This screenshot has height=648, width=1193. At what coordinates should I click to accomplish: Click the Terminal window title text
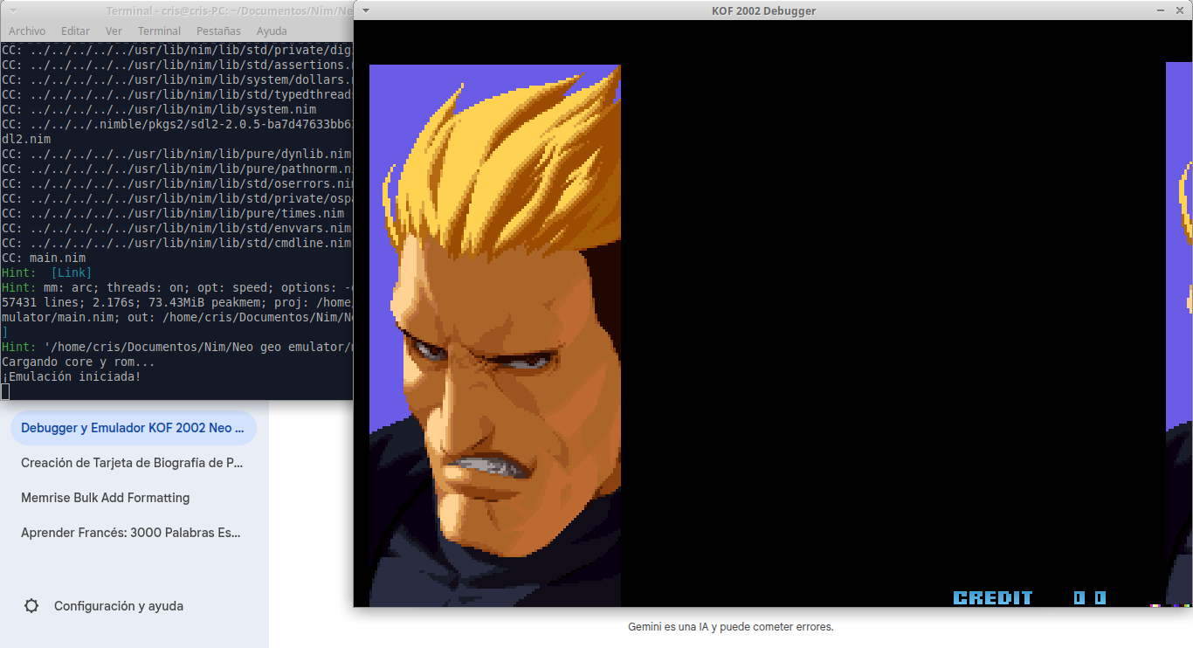point(230,10)
